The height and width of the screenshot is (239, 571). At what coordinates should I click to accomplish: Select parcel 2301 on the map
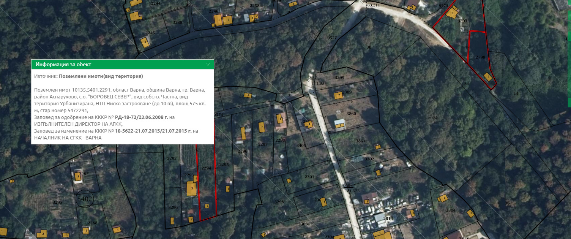[x=309, y=177]
